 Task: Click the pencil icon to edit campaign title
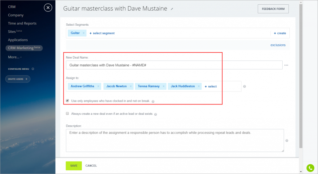click(172, 9)
